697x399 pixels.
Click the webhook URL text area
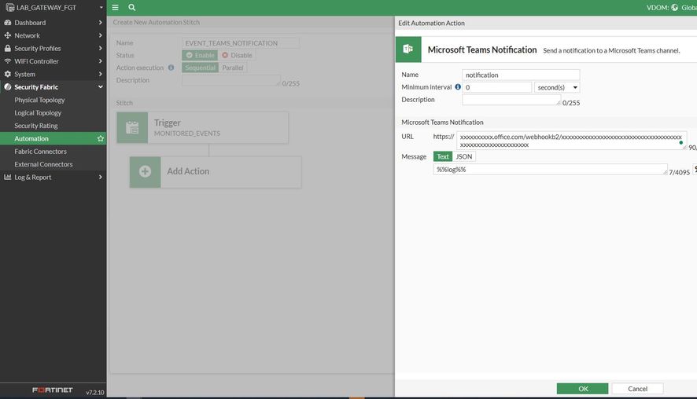click(571, 141)
